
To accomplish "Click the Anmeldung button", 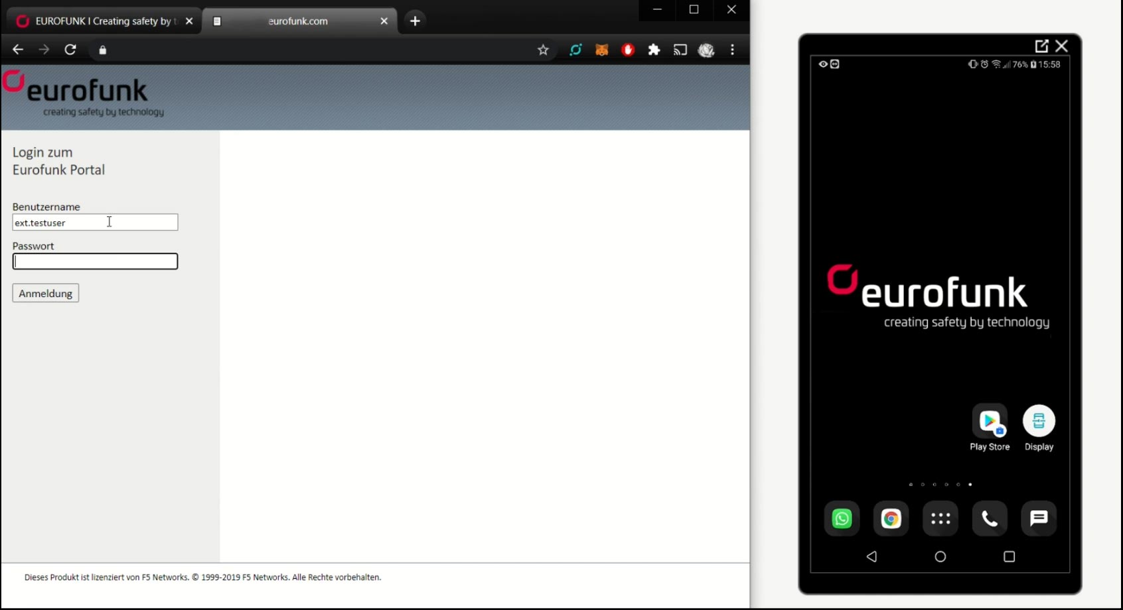I will click(46, 293).
